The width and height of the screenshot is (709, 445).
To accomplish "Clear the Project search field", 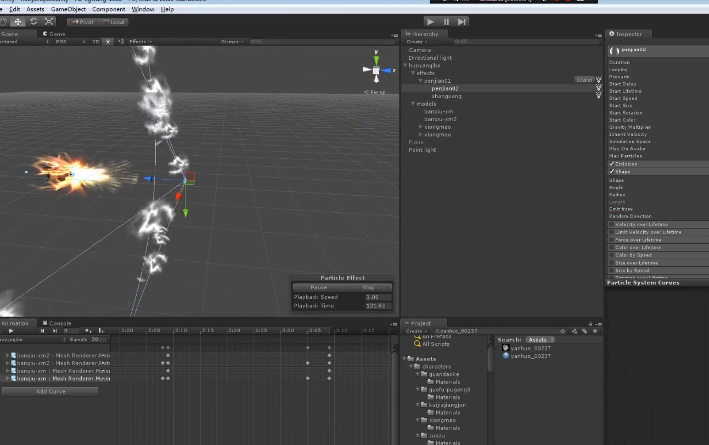I will (x=562, y=331).
